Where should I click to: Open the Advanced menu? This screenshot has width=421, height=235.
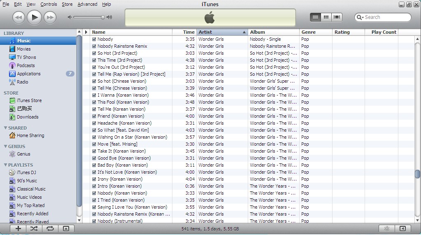(87, 4)
